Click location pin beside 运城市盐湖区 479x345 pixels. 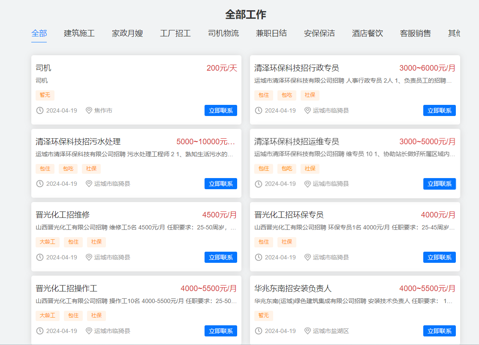tap(307, 331)
